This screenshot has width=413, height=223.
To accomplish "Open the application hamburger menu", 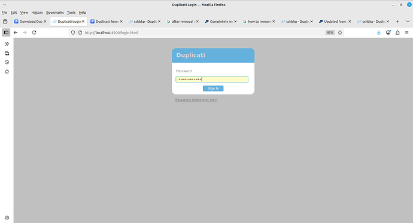I will 406,33.
